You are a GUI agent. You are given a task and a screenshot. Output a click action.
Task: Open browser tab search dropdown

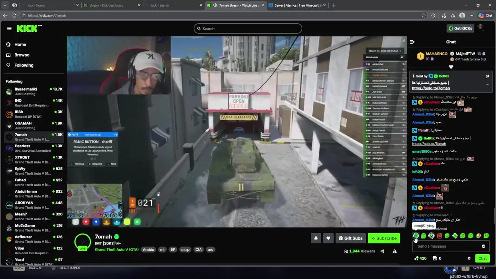click(5, 5)
